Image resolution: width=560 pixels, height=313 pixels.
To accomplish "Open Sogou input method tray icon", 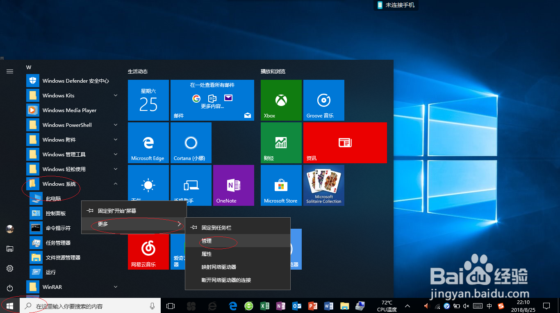I will (501, 306).
